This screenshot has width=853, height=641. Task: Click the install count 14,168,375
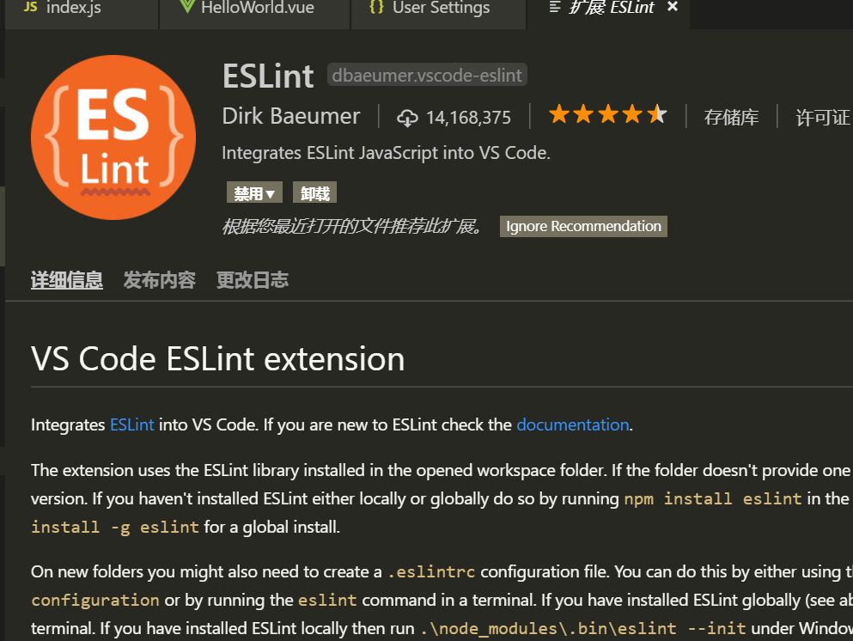point(468,118)
